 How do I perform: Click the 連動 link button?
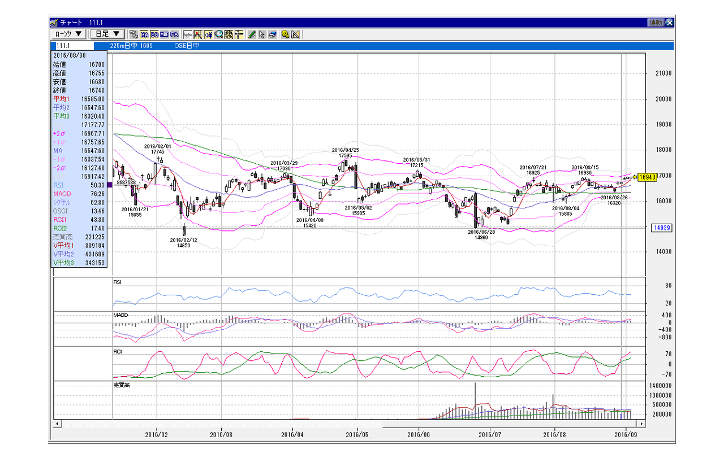coord(656,23)
